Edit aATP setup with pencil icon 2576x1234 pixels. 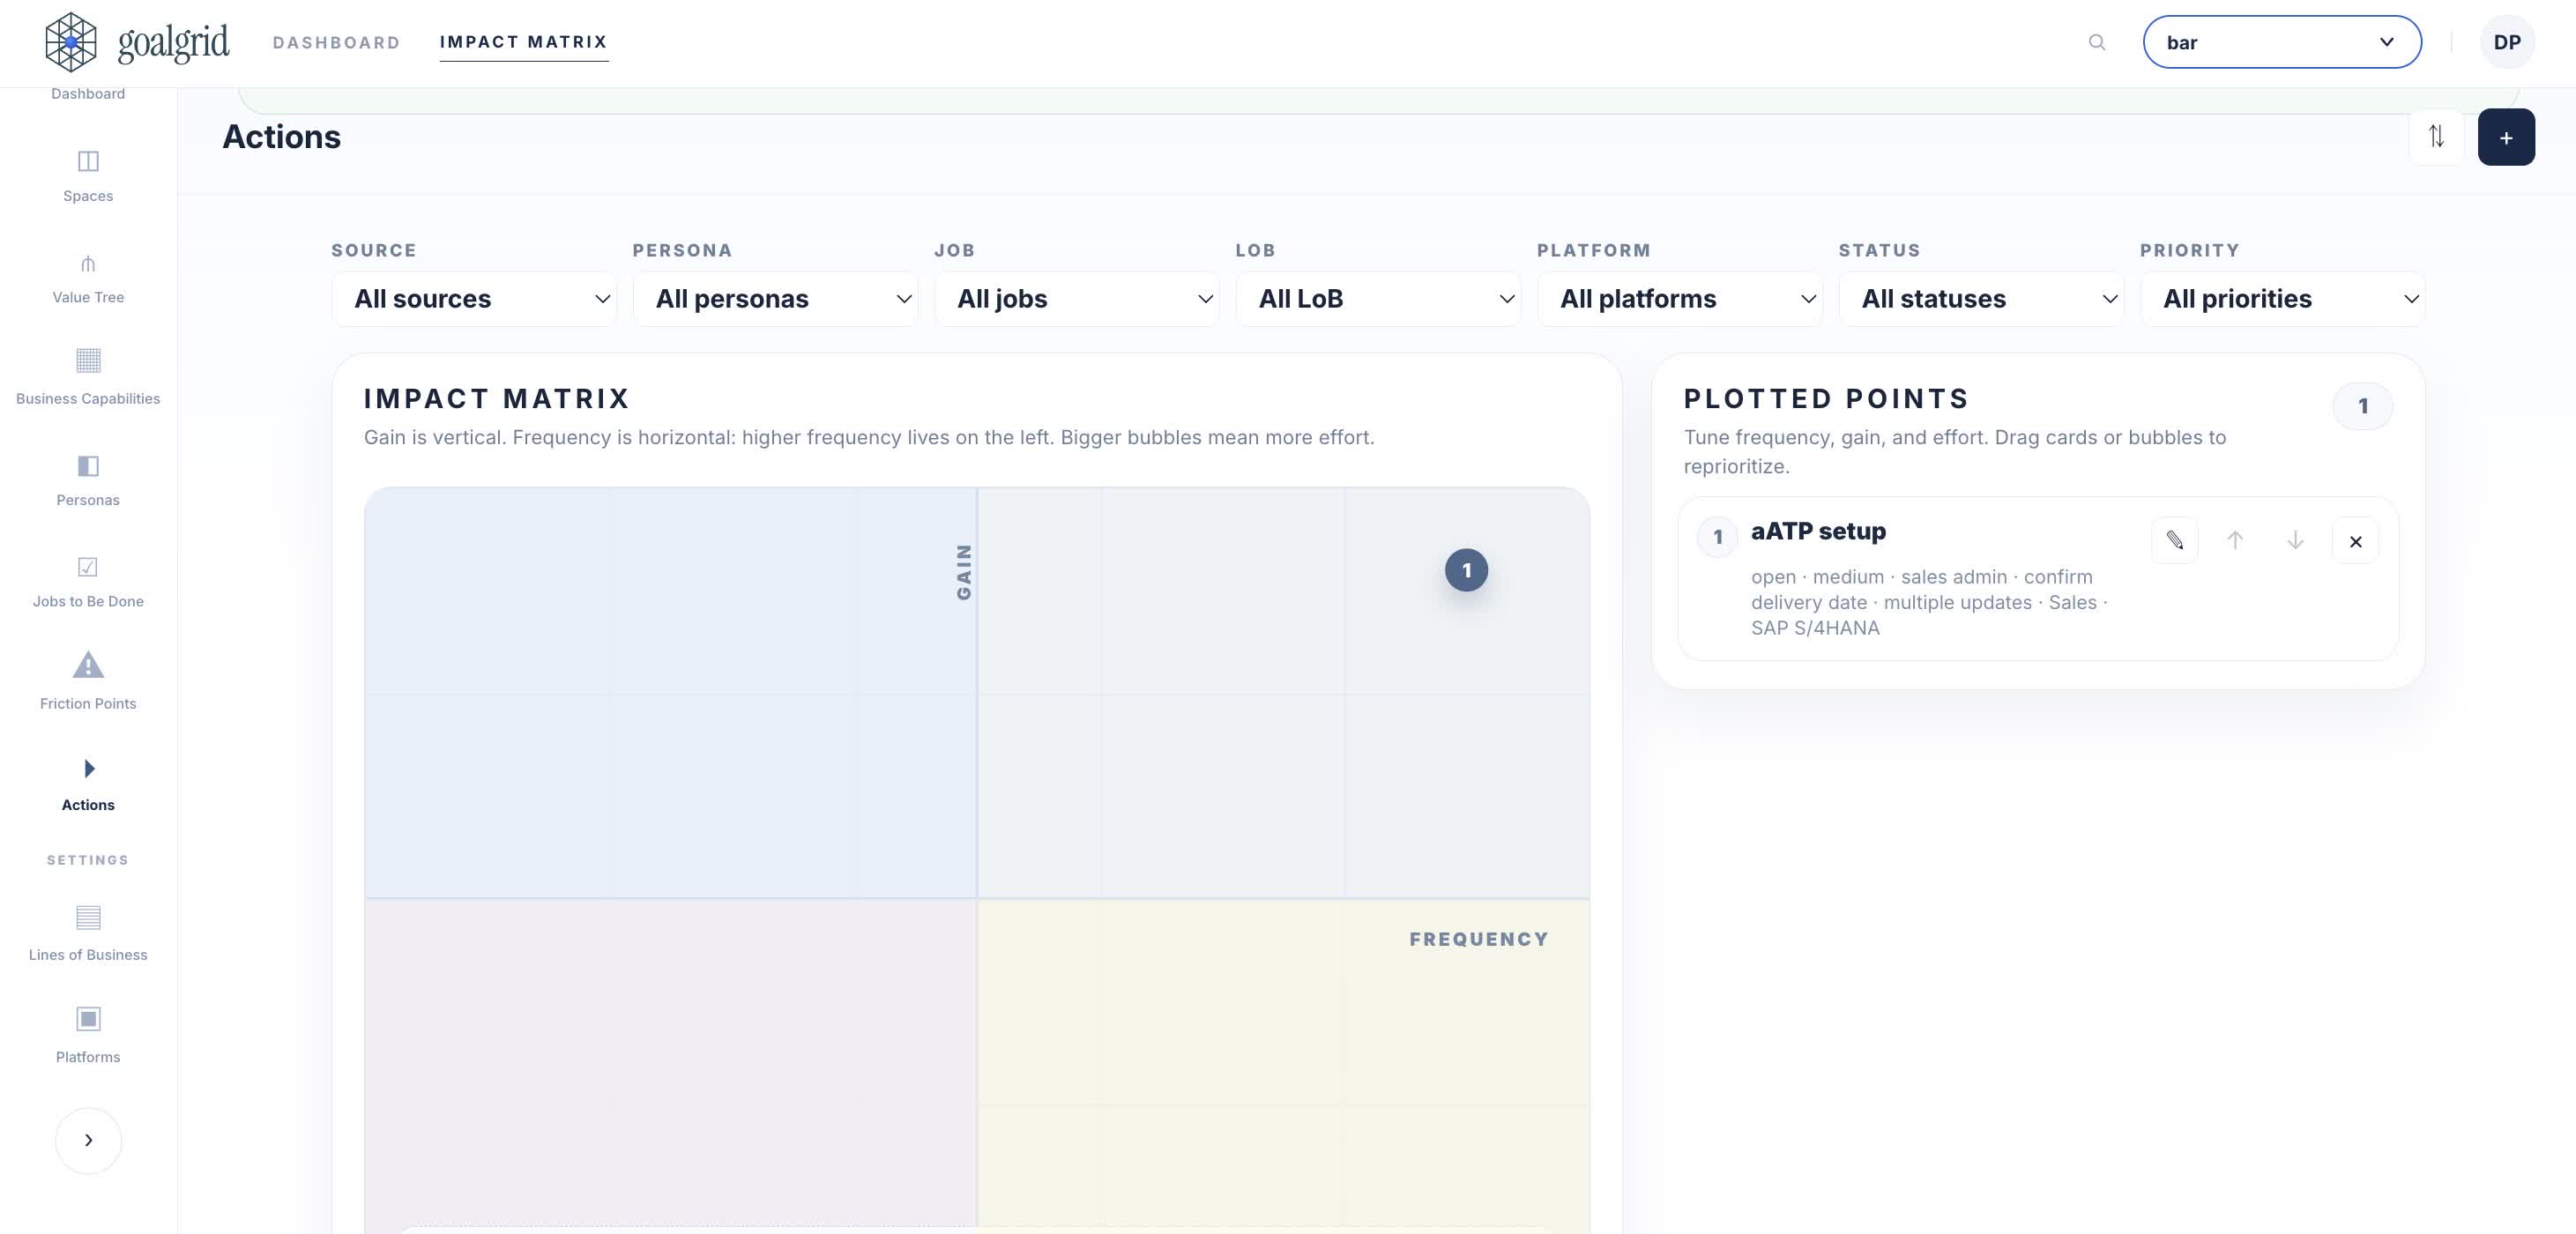[2175, 541]
